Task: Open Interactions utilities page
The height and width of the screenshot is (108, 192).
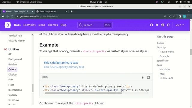Action: pos(15,90)
